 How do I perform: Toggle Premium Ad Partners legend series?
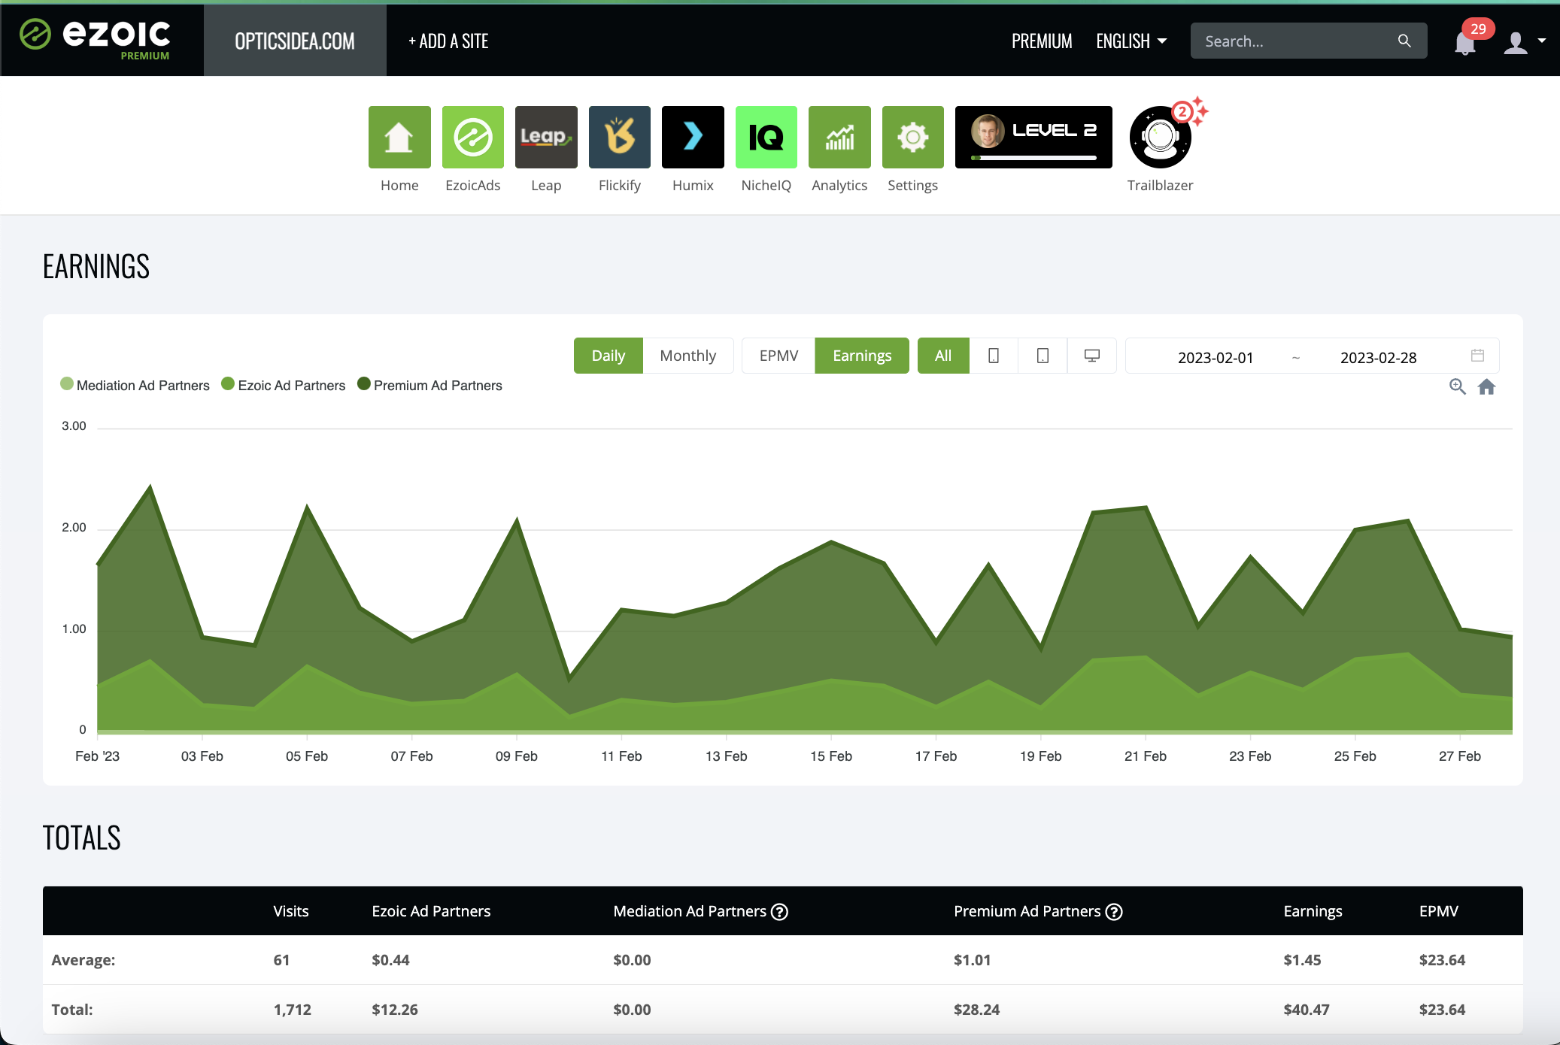(x=429, y=385)
